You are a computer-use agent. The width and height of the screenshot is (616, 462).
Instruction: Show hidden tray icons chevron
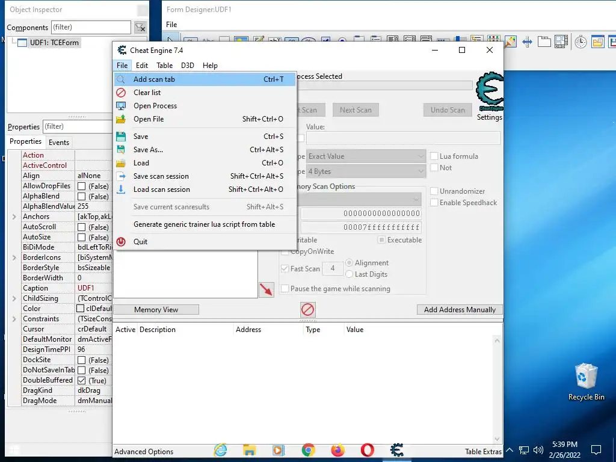509,450
